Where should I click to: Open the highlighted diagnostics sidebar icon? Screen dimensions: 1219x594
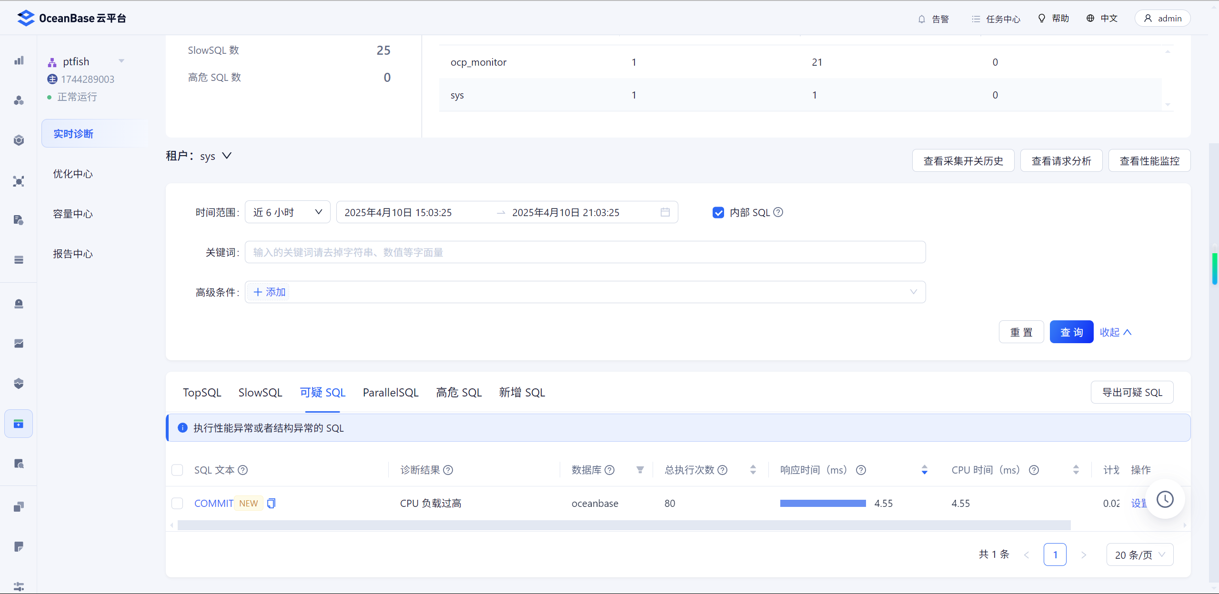click(19, 424)
